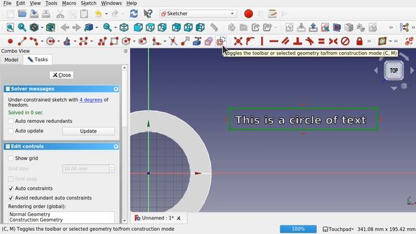Collapse the Edit controls panel

pos(116,146)
